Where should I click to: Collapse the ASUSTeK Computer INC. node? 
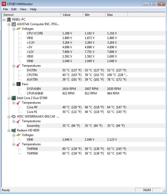[9, 24]
